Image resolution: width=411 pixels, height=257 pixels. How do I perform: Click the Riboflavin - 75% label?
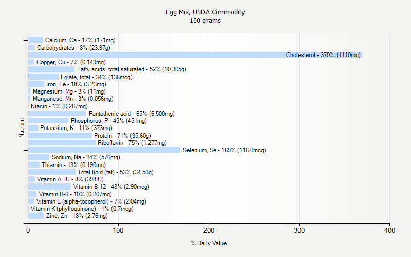click(132, 143)
